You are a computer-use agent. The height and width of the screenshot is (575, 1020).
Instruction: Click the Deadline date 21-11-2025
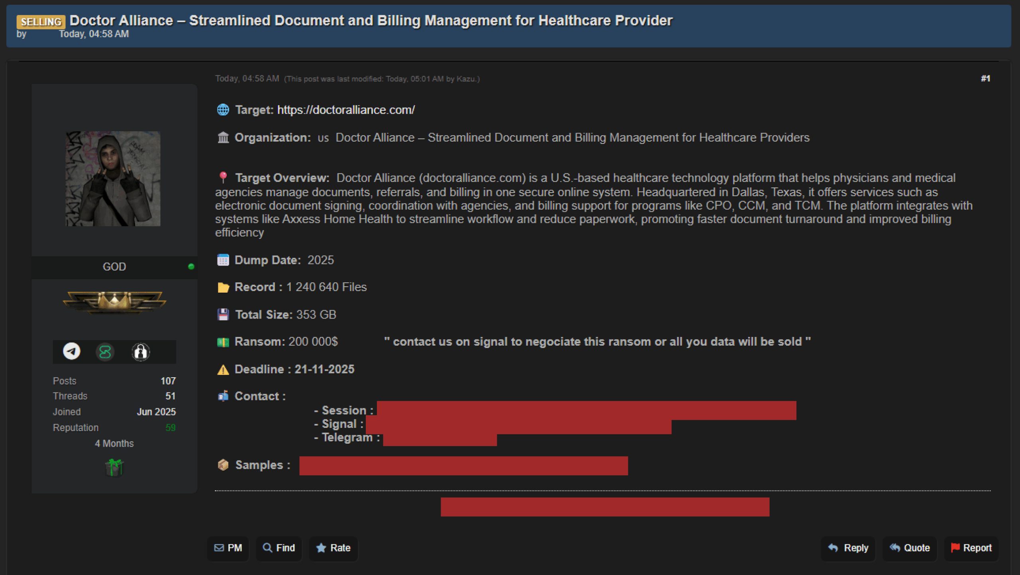point(324,369)
